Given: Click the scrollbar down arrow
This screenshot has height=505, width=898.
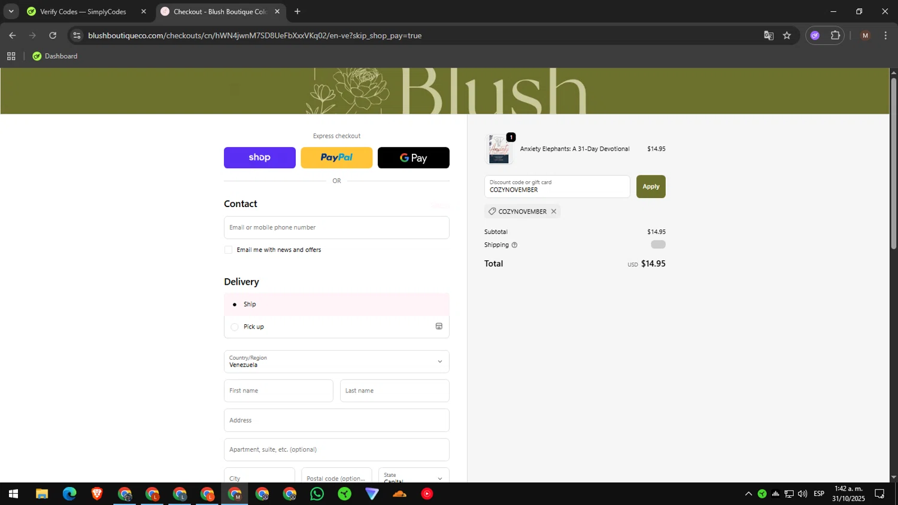Looking at the screenshot, I should point(894,477).
